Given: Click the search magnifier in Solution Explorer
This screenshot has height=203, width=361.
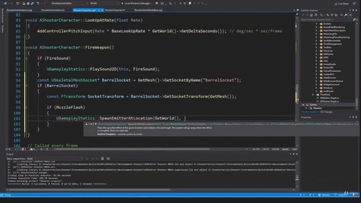Looking at the screenshot, I should (354, 20).
